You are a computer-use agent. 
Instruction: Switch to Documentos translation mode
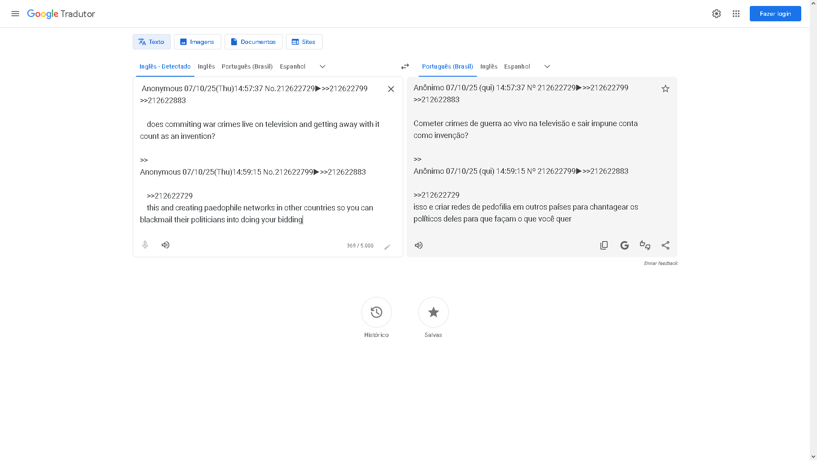click(254, 42)
